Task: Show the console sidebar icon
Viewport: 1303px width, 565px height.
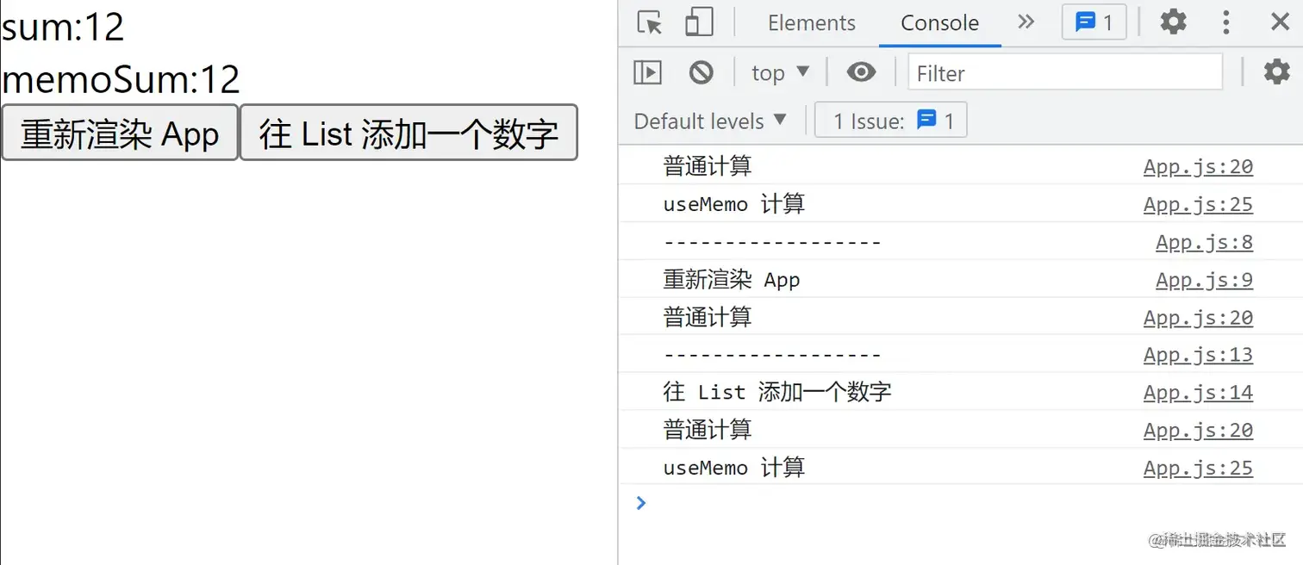Action: tap(647, 73)
